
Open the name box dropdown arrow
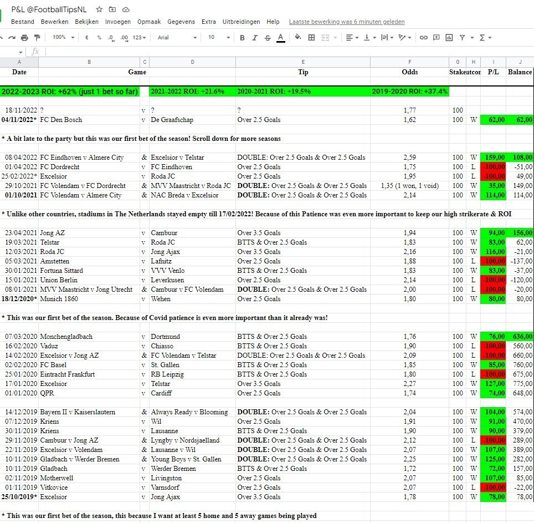click(x=21, y=52)
